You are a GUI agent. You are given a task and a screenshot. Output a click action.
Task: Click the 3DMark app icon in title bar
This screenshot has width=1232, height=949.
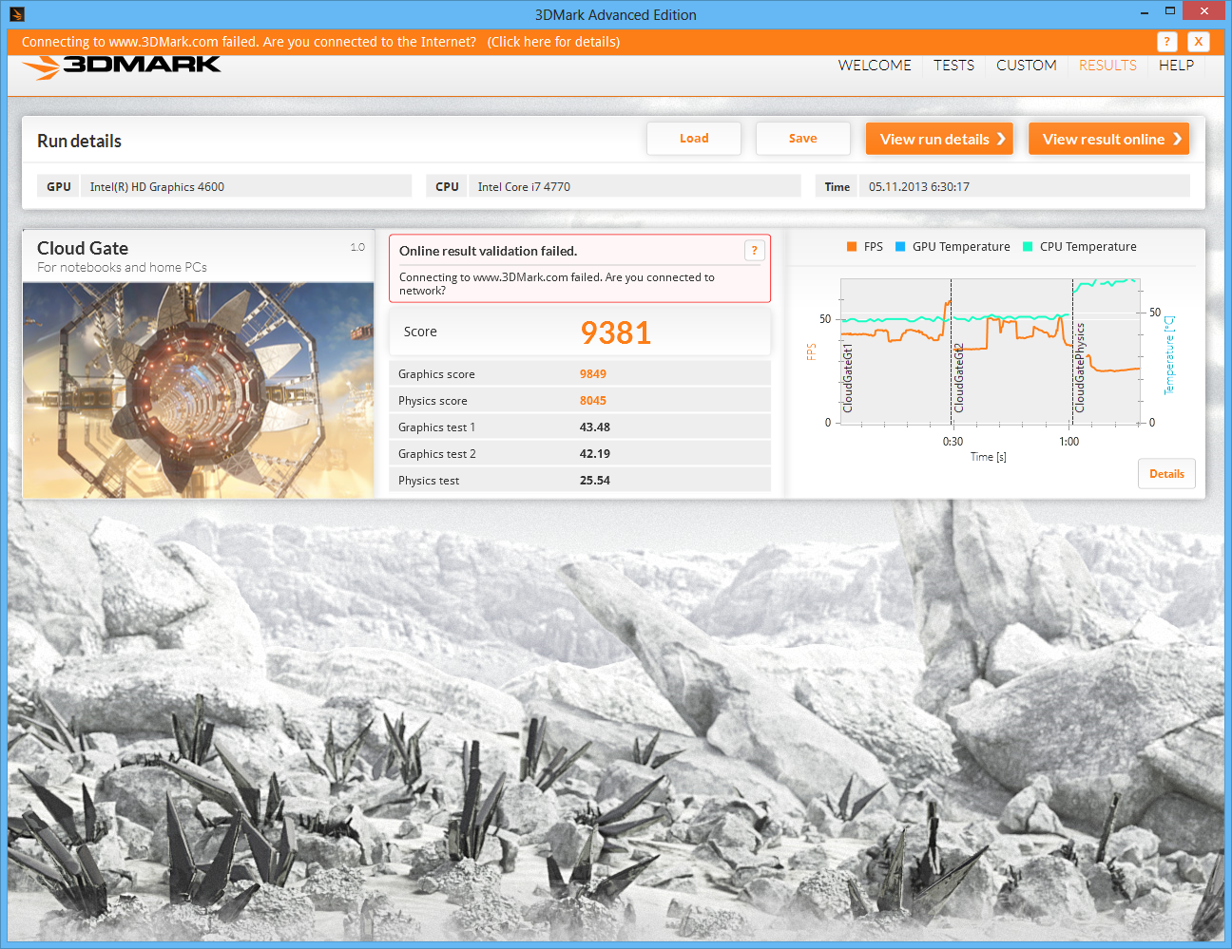pyautogui.click(x=16, y=14)
